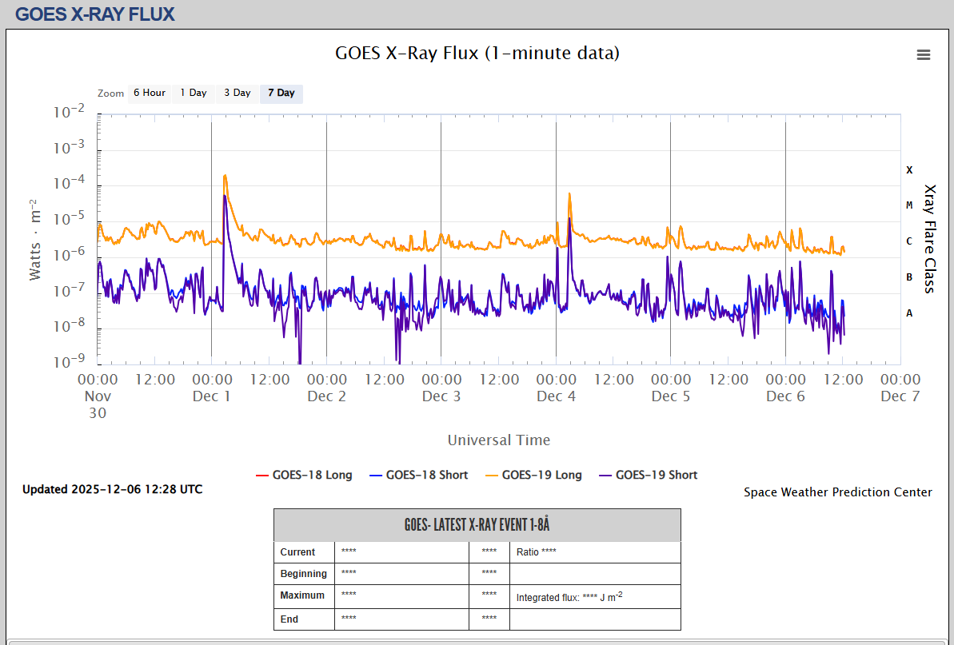954x645 pixels.
Task: Set zoom range to 6 Hour
Action: pos(150,93)
